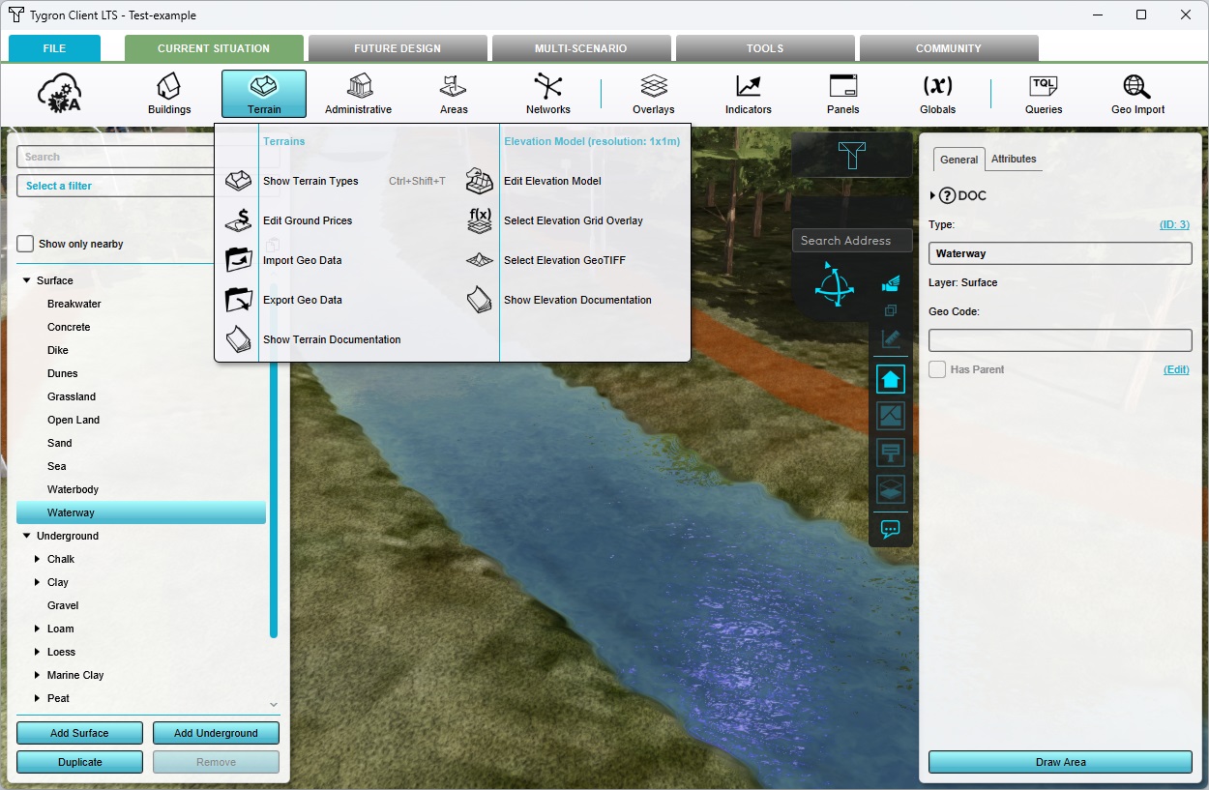The height and width of the screenshot is (790, 1209).
Task: Click the Search Address input field
Action: (851, 241)
